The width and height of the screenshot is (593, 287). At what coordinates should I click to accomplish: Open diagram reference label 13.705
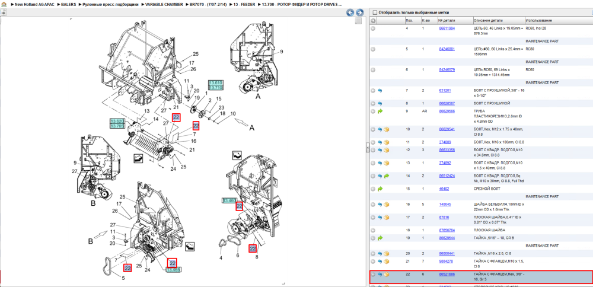[117, 126]
